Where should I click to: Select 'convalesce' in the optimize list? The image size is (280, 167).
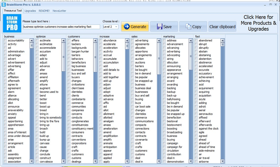[x=46, y=162]
